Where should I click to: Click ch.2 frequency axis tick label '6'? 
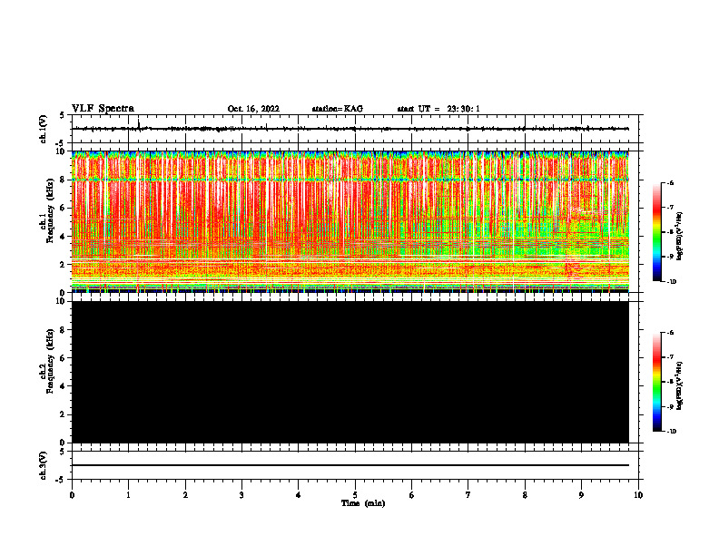tap(64, 358)
